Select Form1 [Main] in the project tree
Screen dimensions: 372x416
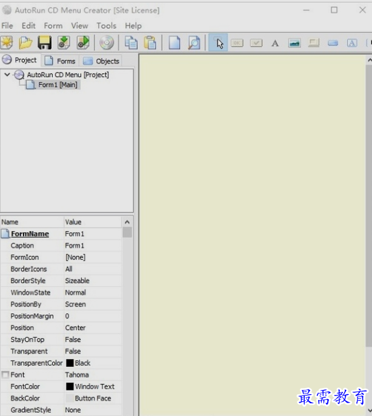(x=58, y=85)
